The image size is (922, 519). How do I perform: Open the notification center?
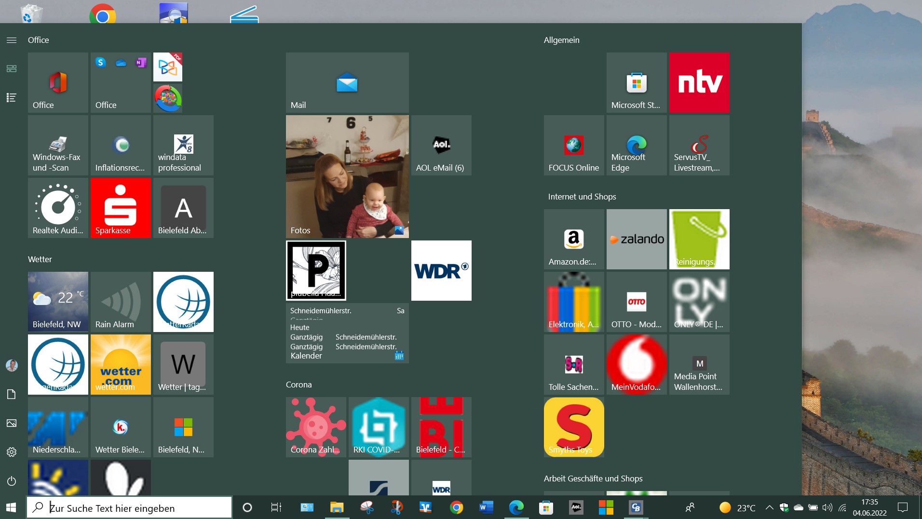click(903, 507)
